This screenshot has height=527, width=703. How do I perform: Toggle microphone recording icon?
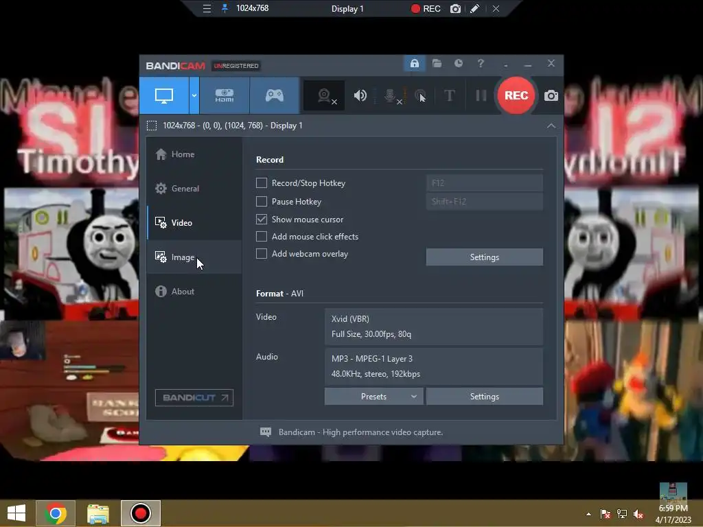(391, 95)
